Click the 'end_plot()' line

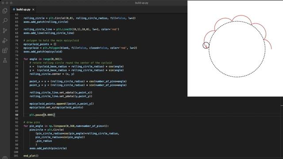point(31,156)
